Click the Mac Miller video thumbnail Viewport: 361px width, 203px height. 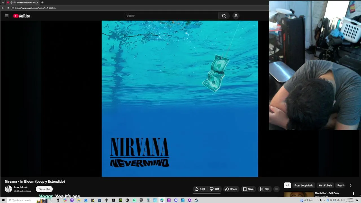point(298,195)
